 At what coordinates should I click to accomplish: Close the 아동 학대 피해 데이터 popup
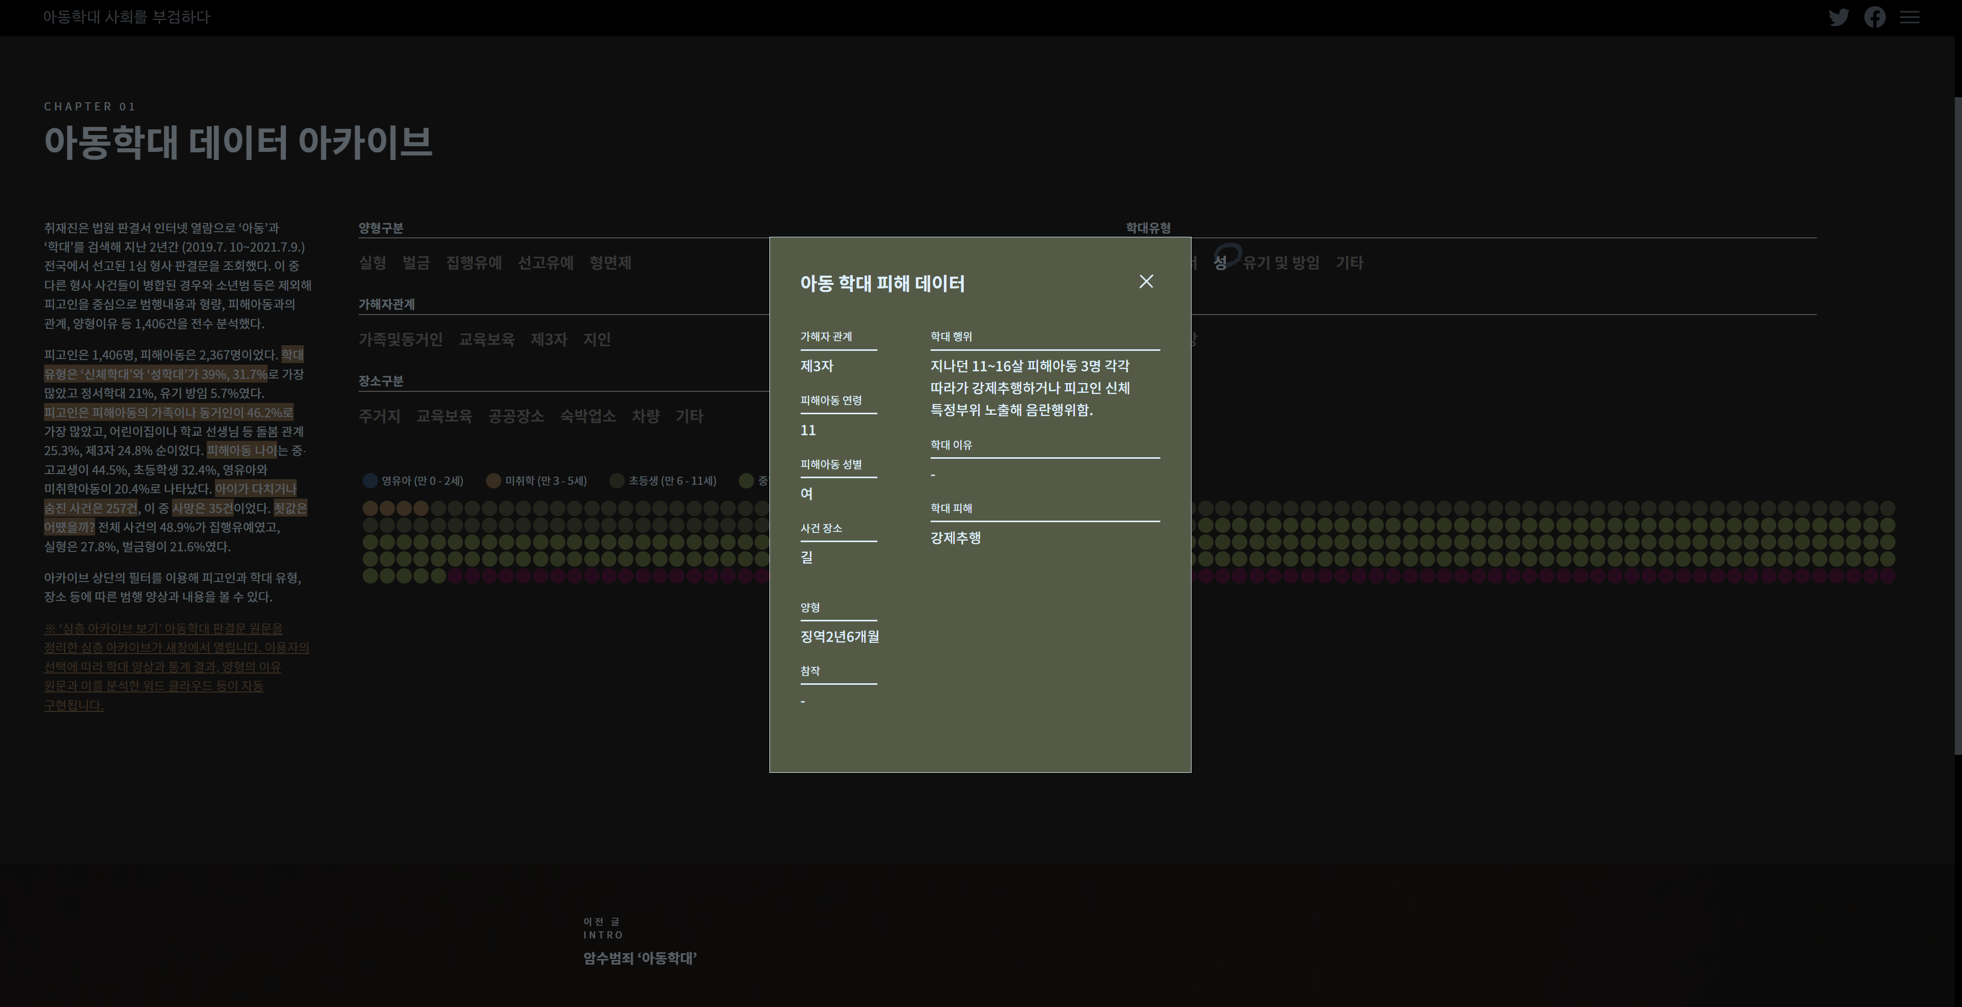pos(1147,281)
